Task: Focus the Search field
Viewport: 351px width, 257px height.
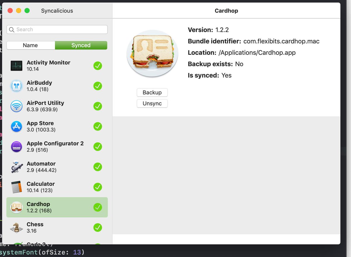Action: click(57, 29)
